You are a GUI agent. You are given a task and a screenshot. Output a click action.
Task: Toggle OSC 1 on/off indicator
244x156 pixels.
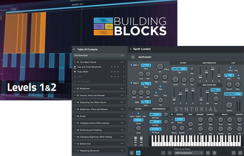(132, 65)
